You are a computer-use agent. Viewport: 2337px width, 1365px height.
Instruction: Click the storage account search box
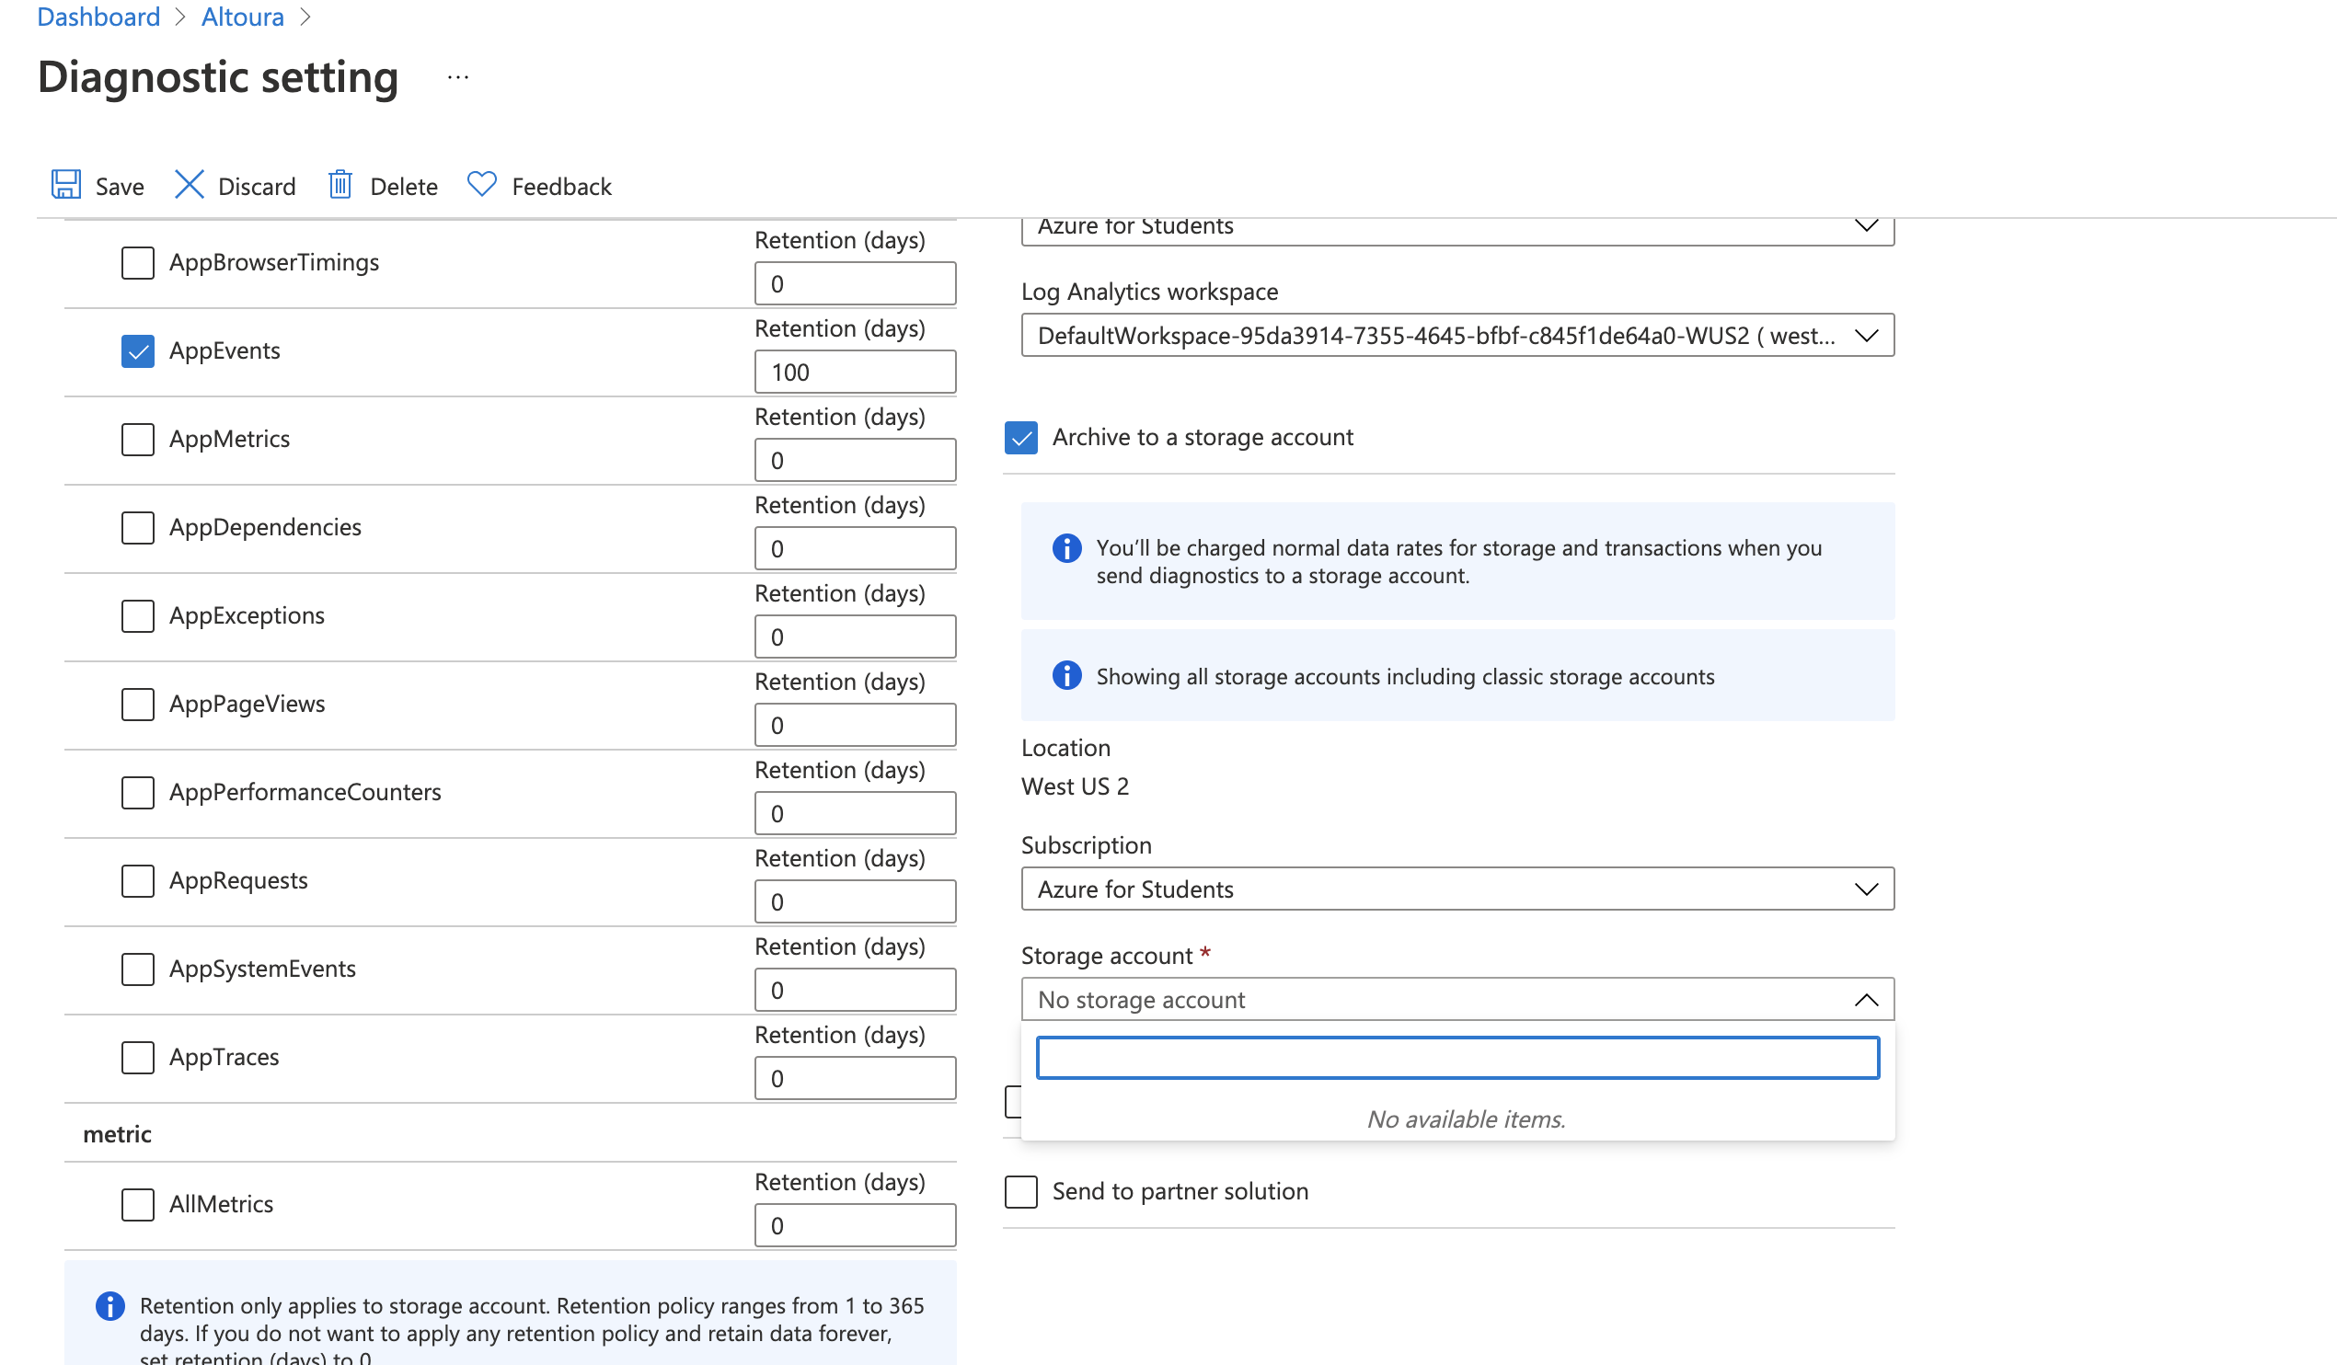1456,1058
